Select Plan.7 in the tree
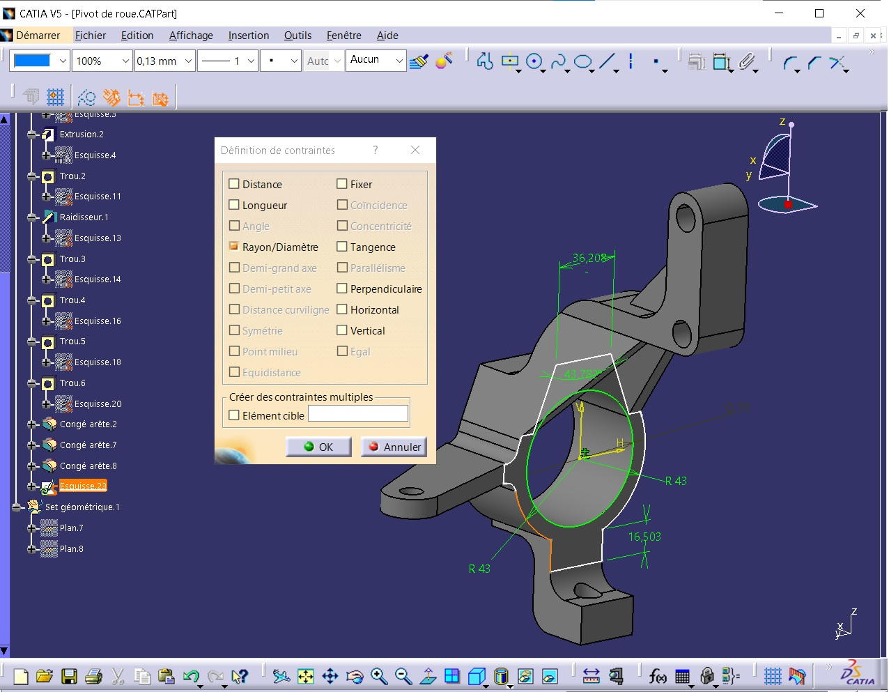This screenshot has height=692, width=889. 71,528
